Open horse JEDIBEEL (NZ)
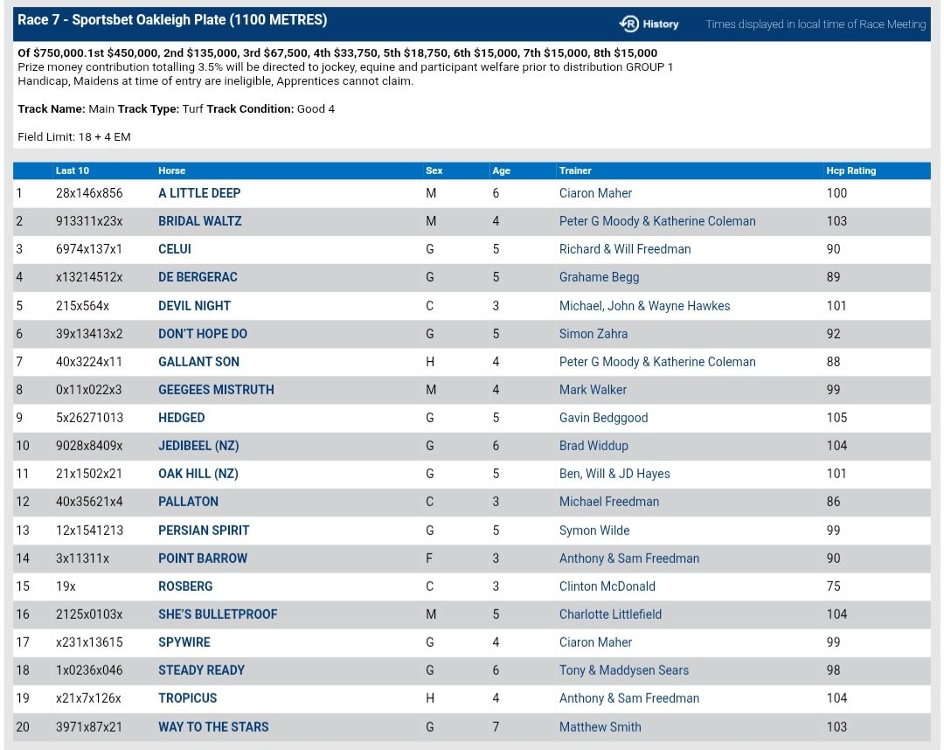The image size is (944, 750). [x=198, y=446]
